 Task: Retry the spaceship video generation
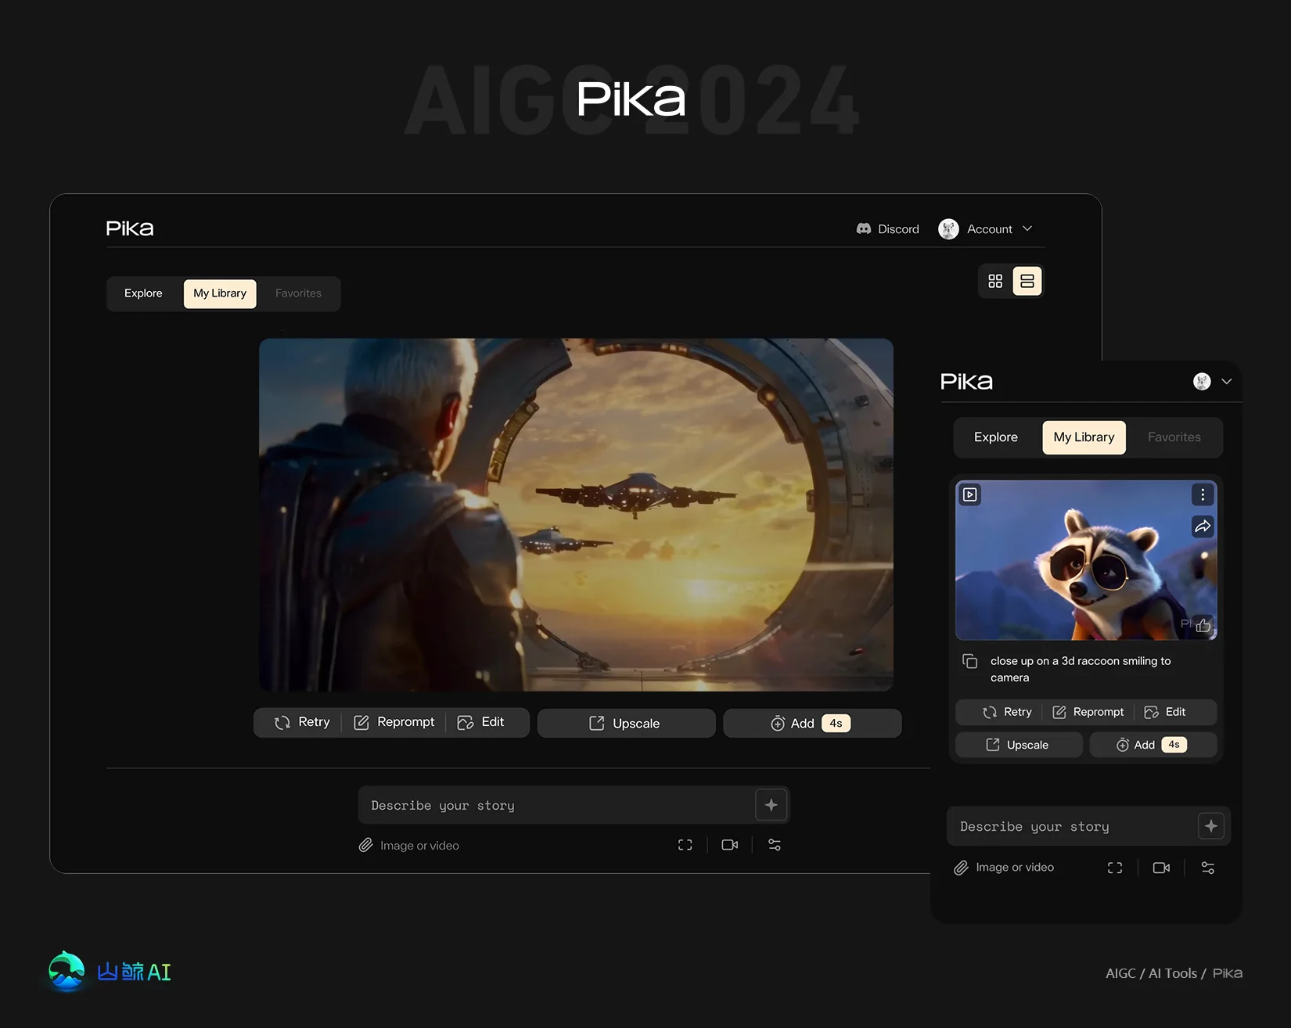(302, 722)
